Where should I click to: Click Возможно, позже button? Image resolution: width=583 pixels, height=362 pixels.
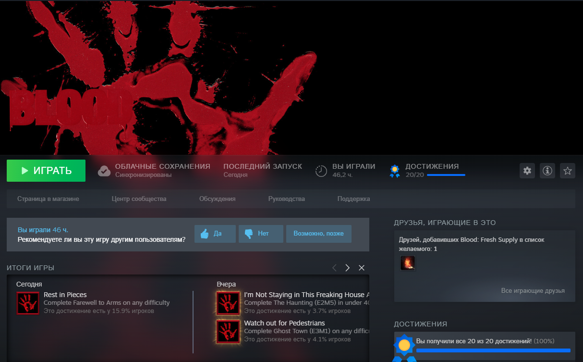pos(319,234)
